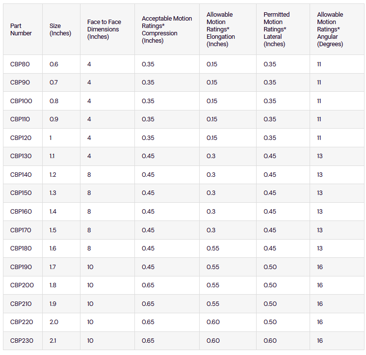This screenshot has height=355, width=366.
Task: Click part number CBP130
Action: [21, 156]
